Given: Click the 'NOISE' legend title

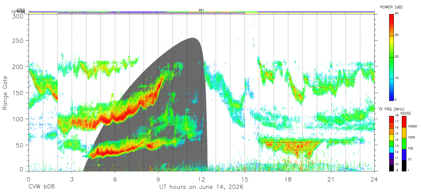Looking at the screenshot, I should coord(406,113).
